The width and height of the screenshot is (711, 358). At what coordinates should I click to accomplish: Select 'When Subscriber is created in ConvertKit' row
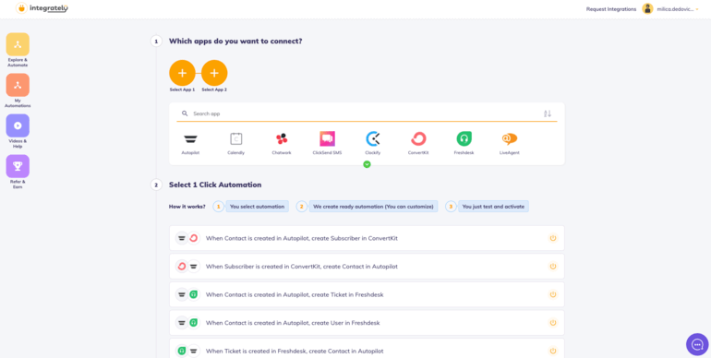367,267
